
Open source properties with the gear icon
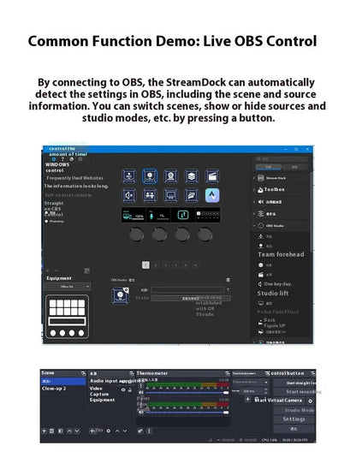108,430
